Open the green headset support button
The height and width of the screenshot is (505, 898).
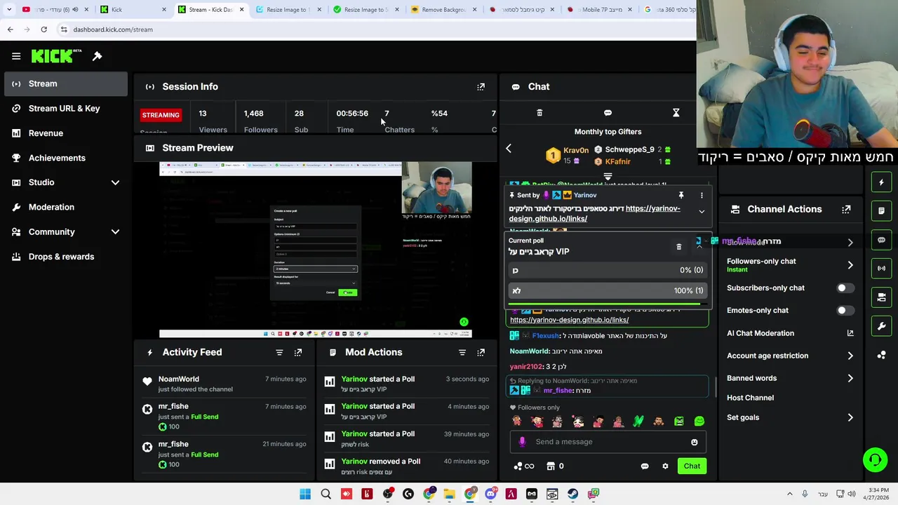pyautogui.click(x=875, y=460)
